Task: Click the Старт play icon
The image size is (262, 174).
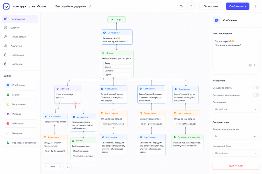Action: [113, 19]
